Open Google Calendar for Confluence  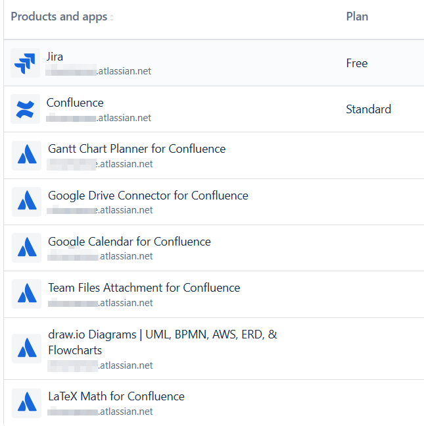[x=130, y=242]
